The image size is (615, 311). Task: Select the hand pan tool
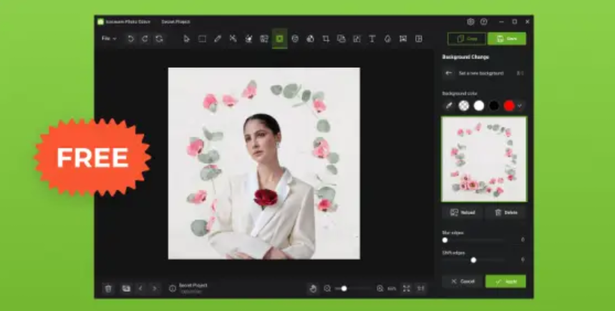pyautogui.click(x=313, y=289)
